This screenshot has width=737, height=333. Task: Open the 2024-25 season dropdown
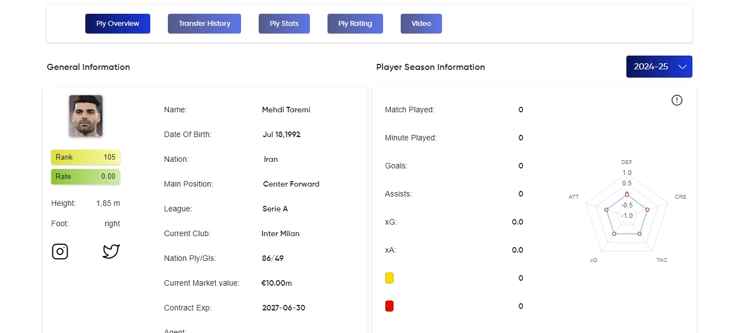point(659,67)
